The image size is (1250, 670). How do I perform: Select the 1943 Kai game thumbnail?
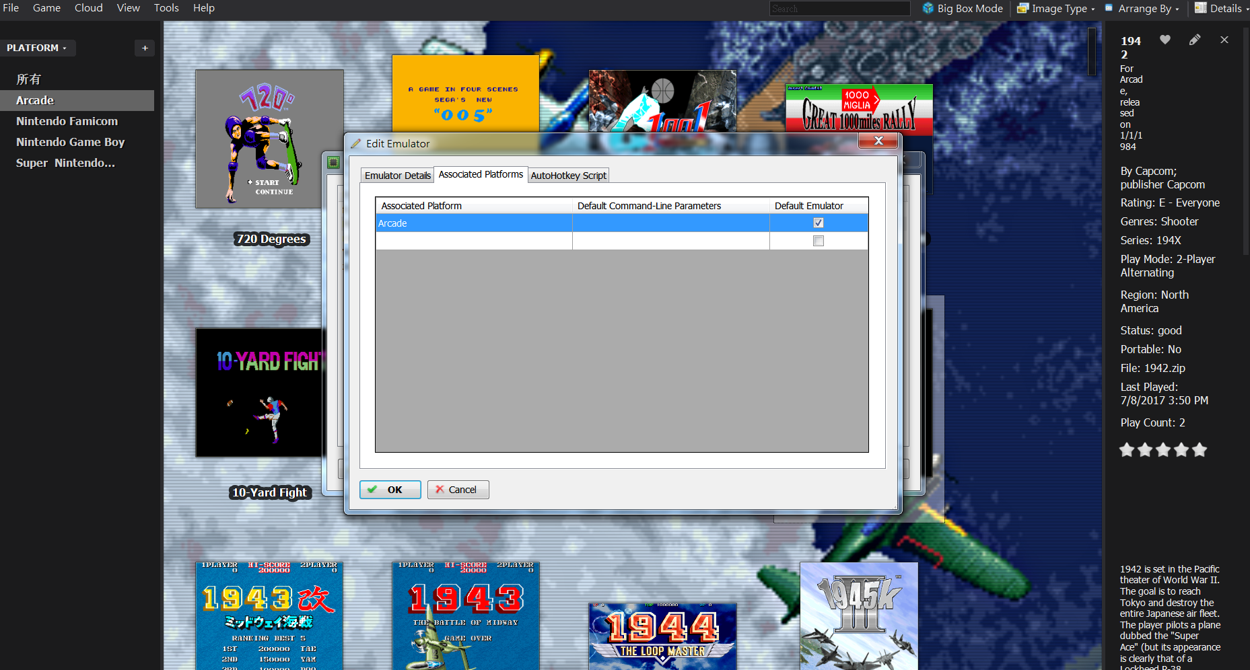(x=269, y=616)
